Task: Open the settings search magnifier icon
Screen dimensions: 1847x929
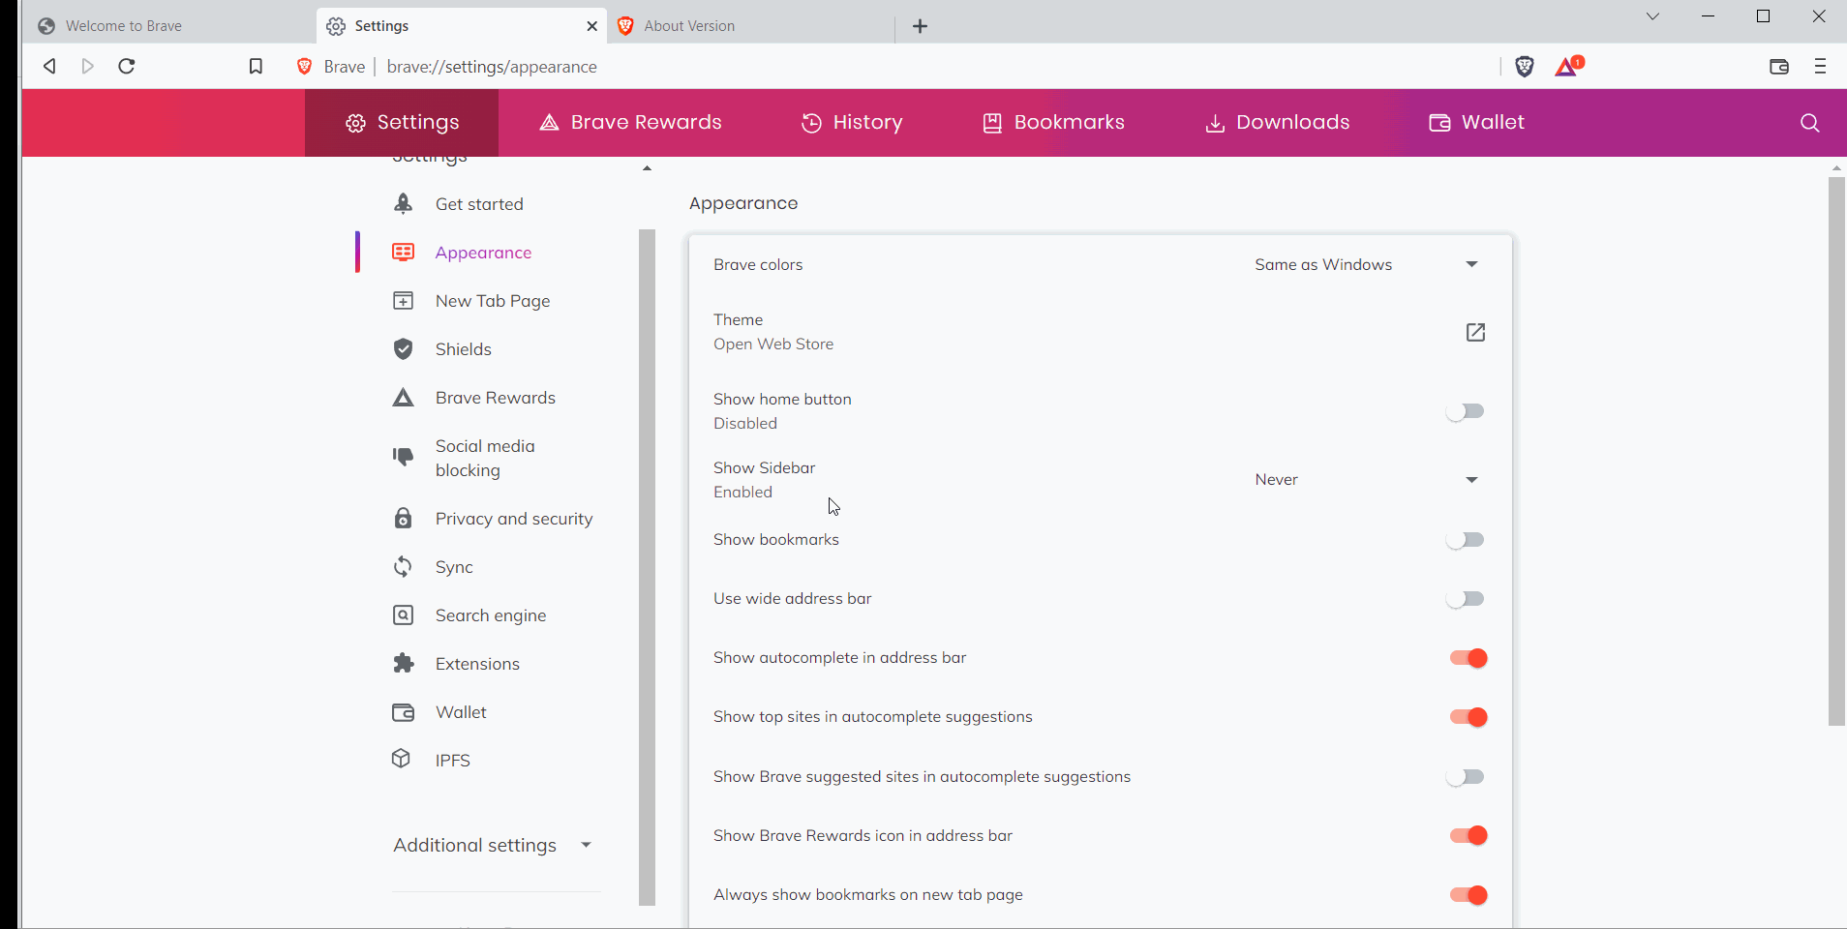Action: pos(1808,124)
